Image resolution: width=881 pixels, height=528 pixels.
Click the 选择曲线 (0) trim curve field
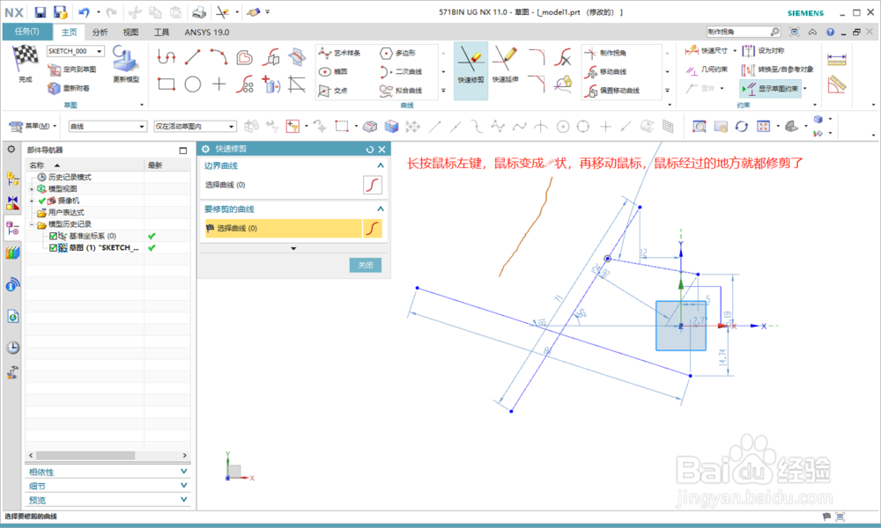coord(283,229)
